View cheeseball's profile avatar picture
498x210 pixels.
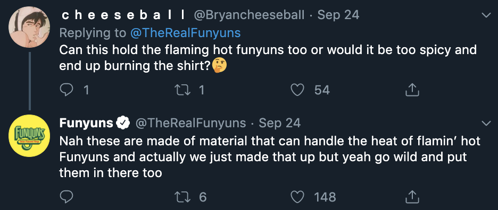tap(29, 27)
